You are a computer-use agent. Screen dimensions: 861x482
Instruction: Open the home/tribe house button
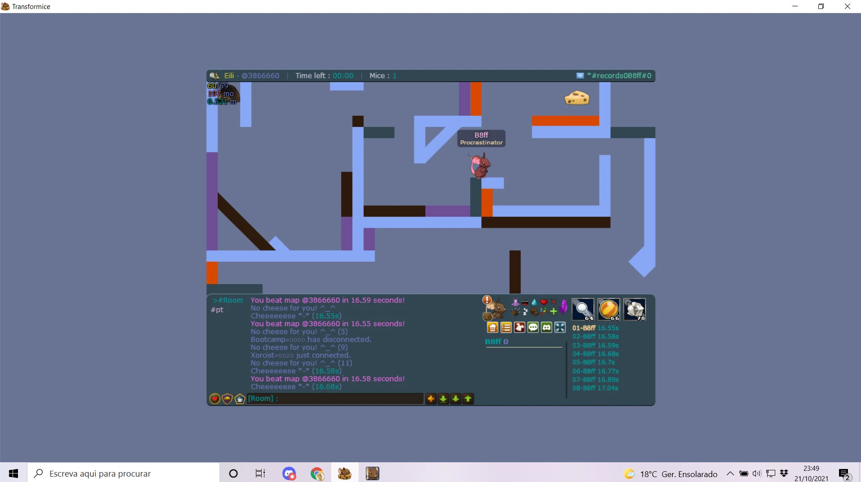click(492, 328)
